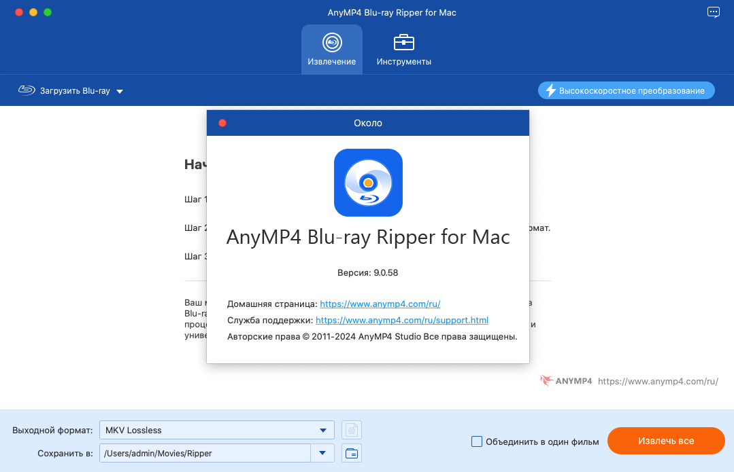The image size is (734, 472).
Task: Open output format settings icon
Action: click(x=352, y=430)
